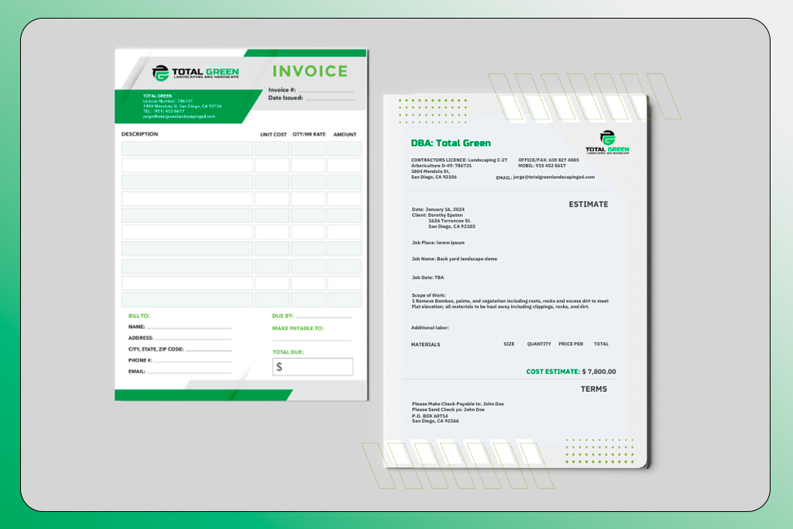Image resolution: width=793 pixels, height=529 pixels.
Task: Click the Name field under Bill To
Action: (189, 327)
